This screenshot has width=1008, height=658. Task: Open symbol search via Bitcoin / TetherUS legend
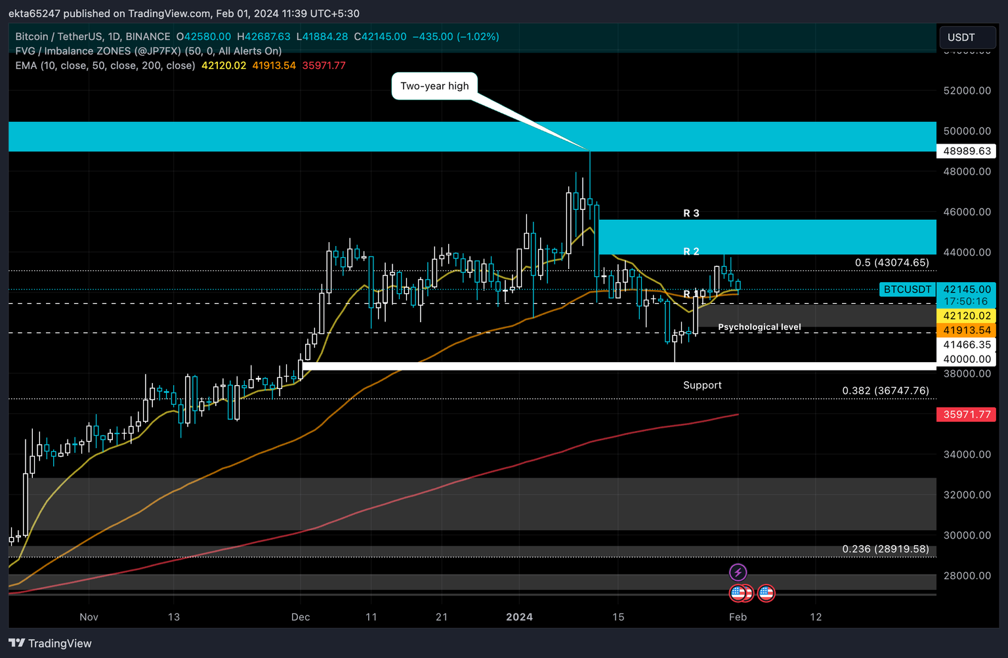59,37
